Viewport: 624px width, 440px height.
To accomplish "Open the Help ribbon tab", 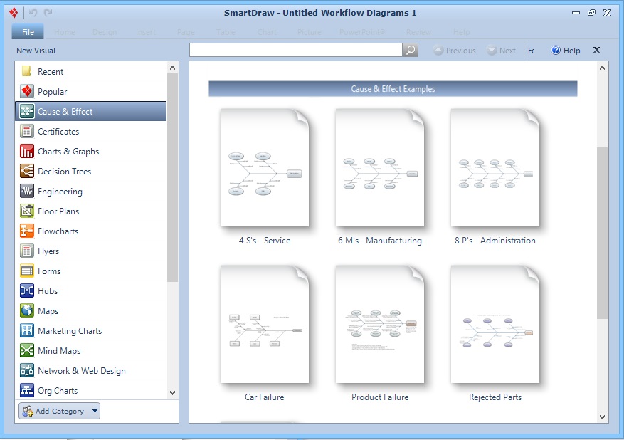I will (x=462, y=32).
